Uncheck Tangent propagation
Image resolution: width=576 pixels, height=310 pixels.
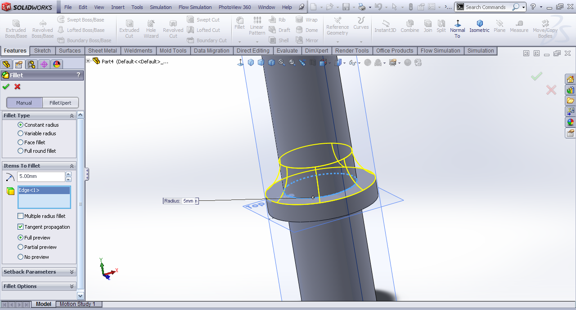point(20,227)
